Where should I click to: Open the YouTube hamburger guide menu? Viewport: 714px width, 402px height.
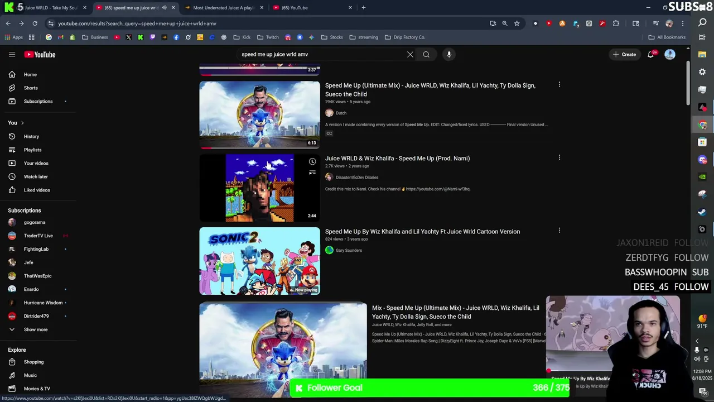(12, 54)
